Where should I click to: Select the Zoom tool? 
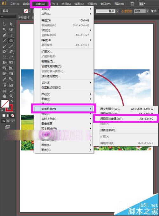[11, 96]
